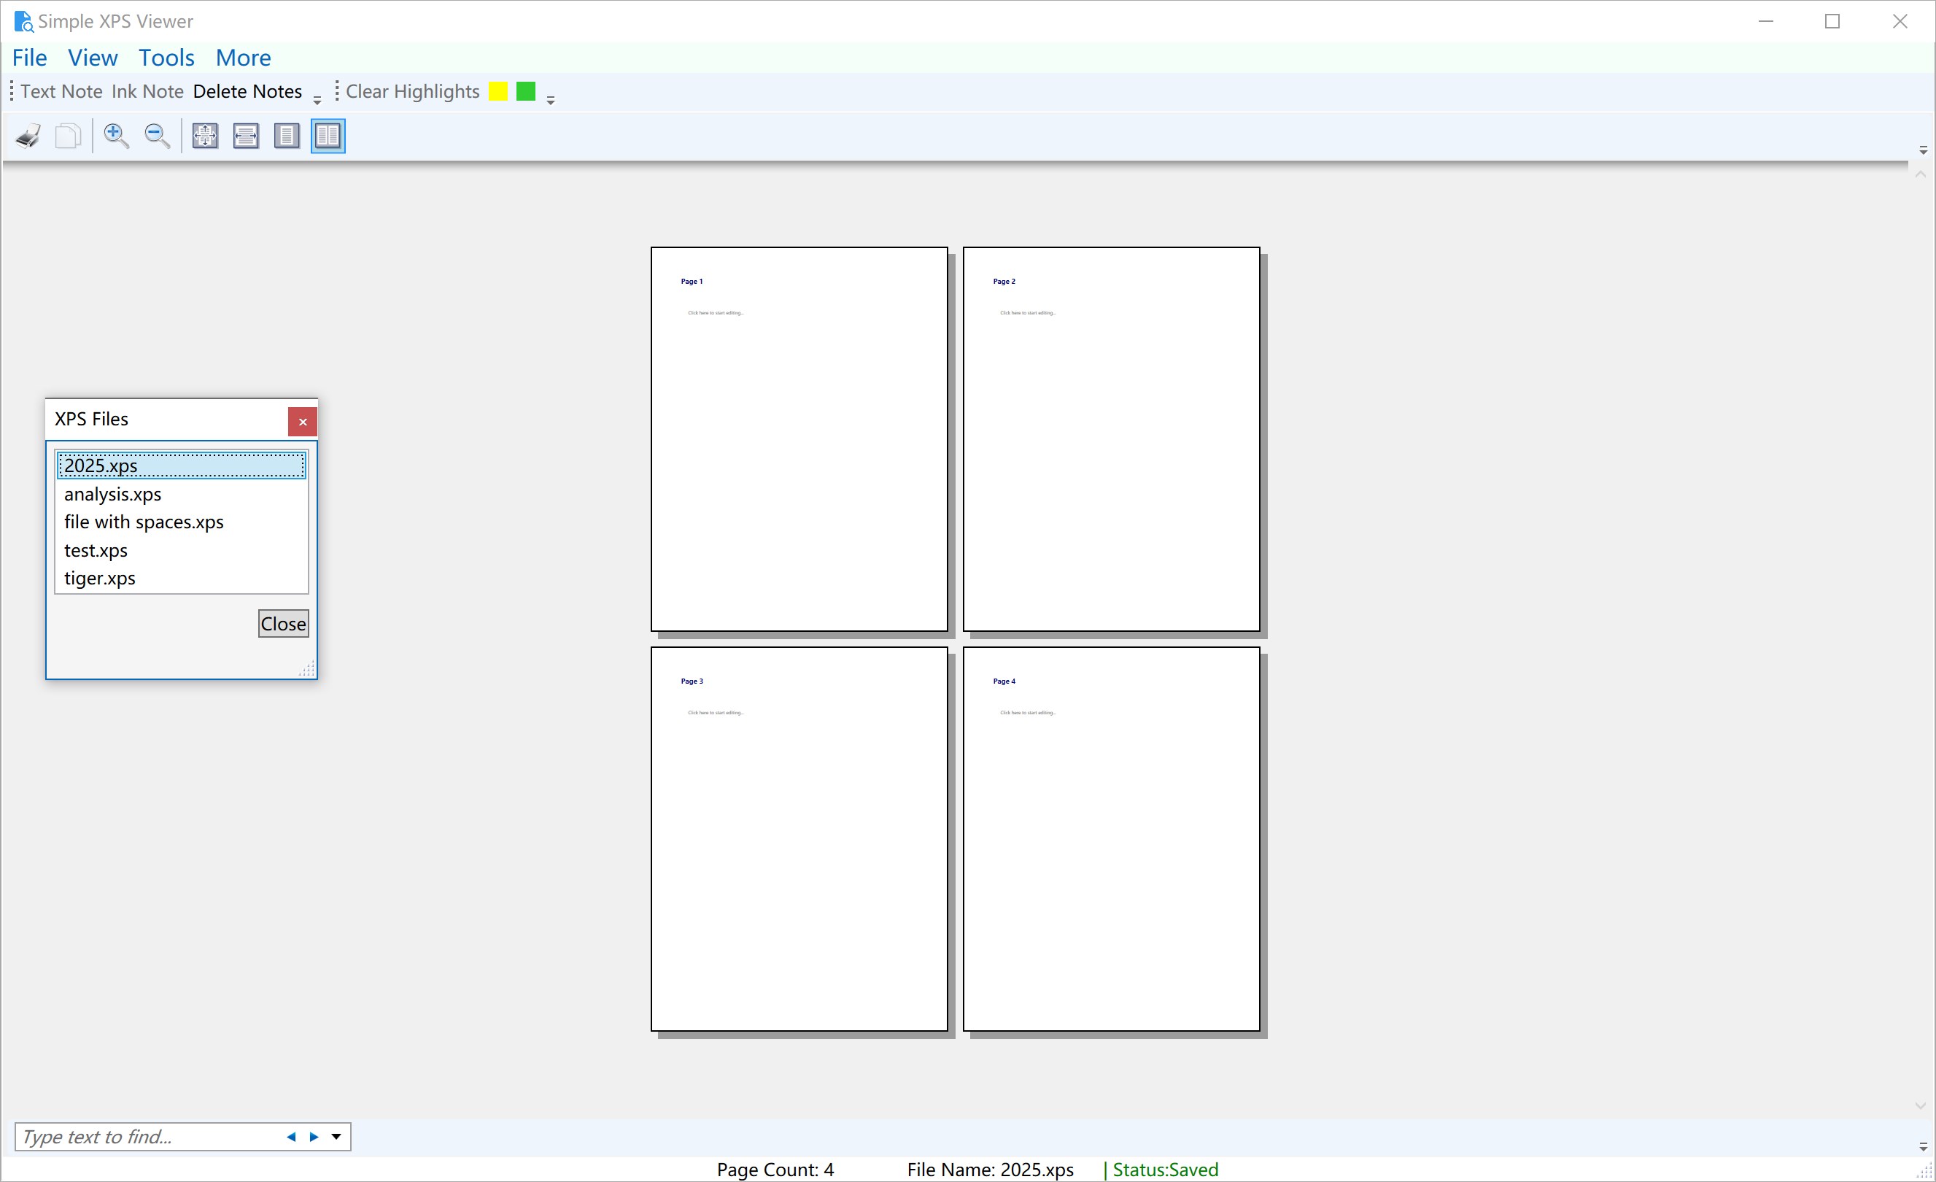The image size is (1936, 1182).
Task: Click the Copy Page icon
Action: [69, 135]
